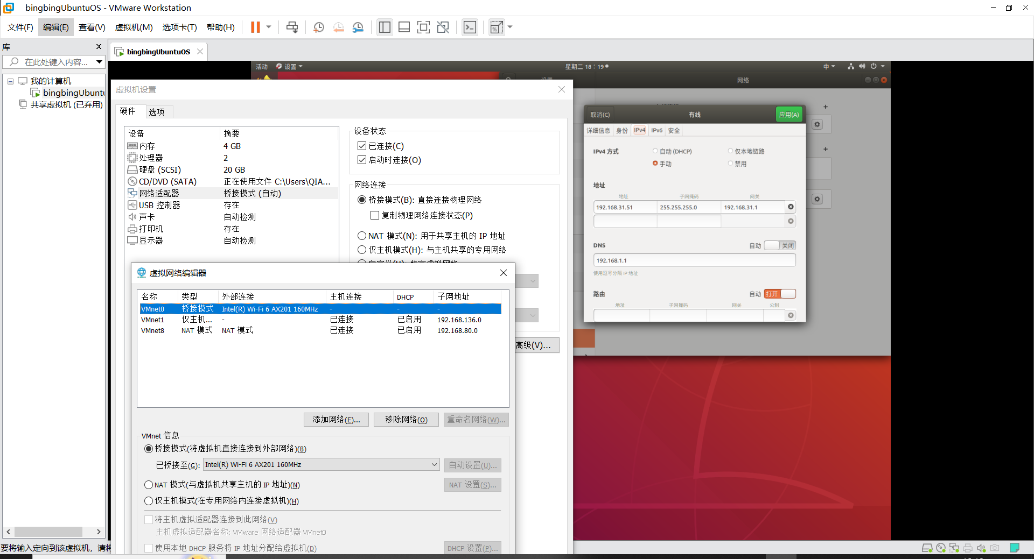Screen dimensions: 1034x559
Task: Select NAT mode radio in VM settings
Action: (362, 236)
